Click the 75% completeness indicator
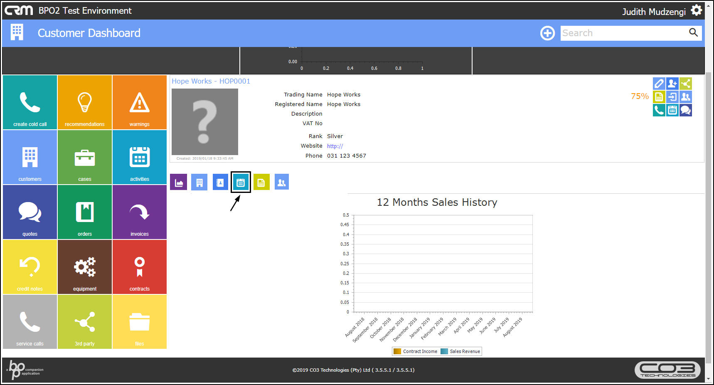Screen dimensions: 714x385 click(x=640, y=96)
